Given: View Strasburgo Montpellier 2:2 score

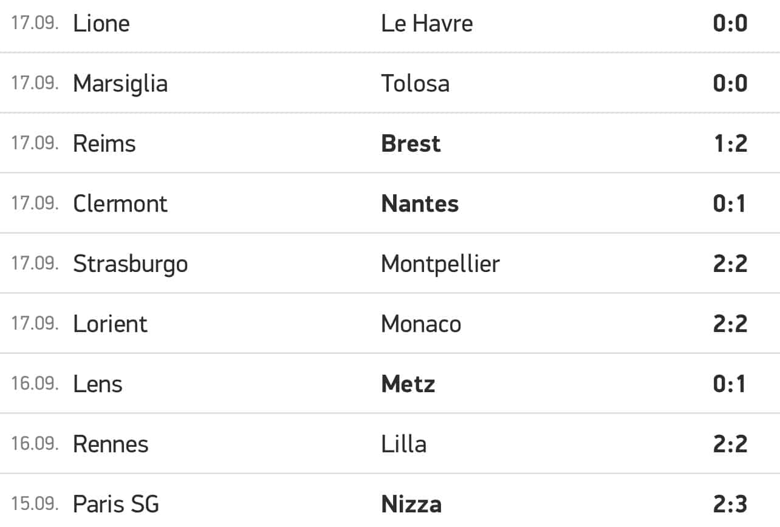Looking at the screenshot, I should pyautogui.click(x=730, y=264).
